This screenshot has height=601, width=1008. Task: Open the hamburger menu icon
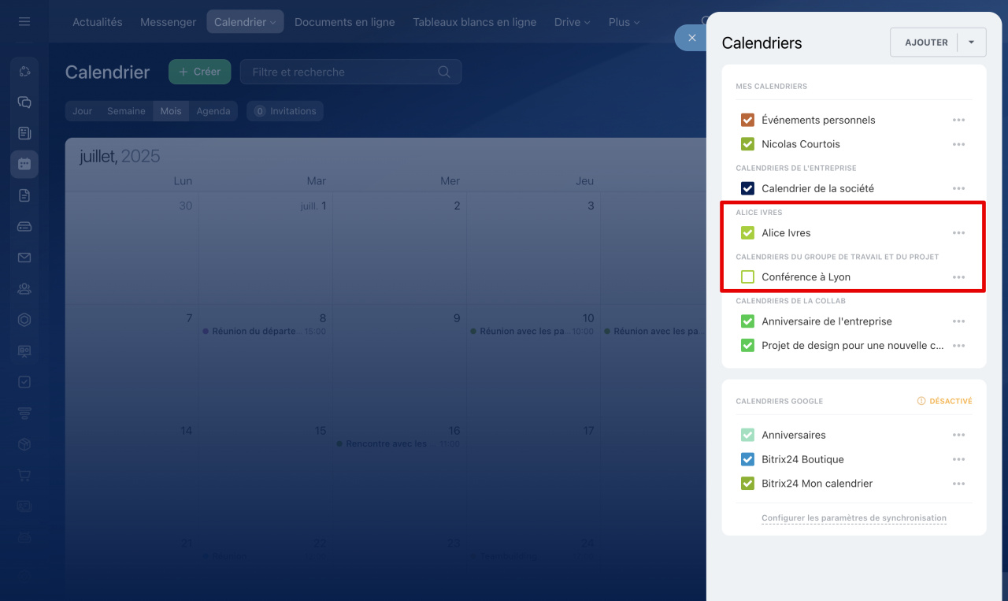24,21
